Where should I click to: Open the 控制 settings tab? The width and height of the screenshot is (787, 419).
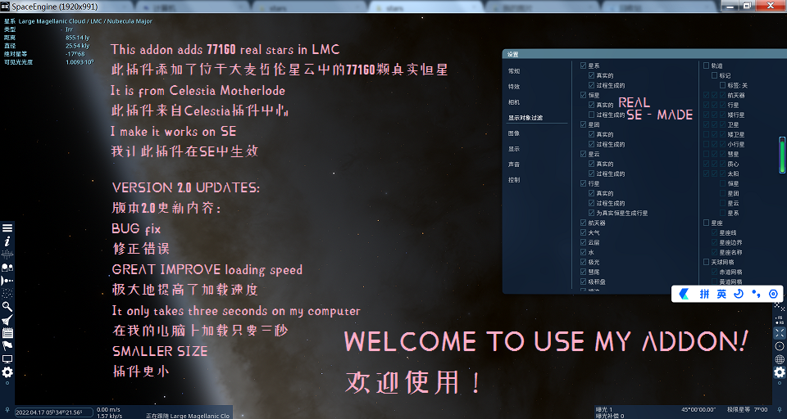pyautogui.click(x=514, y=180)
